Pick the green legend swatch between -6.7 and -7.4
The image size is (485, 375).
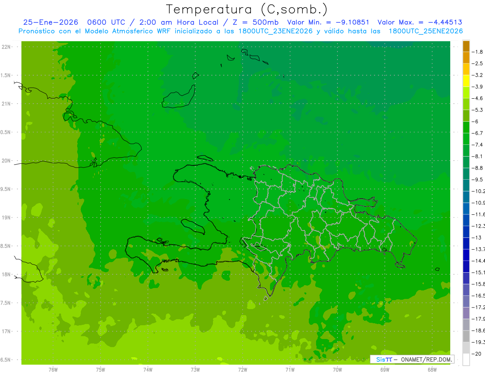[466, 139]
